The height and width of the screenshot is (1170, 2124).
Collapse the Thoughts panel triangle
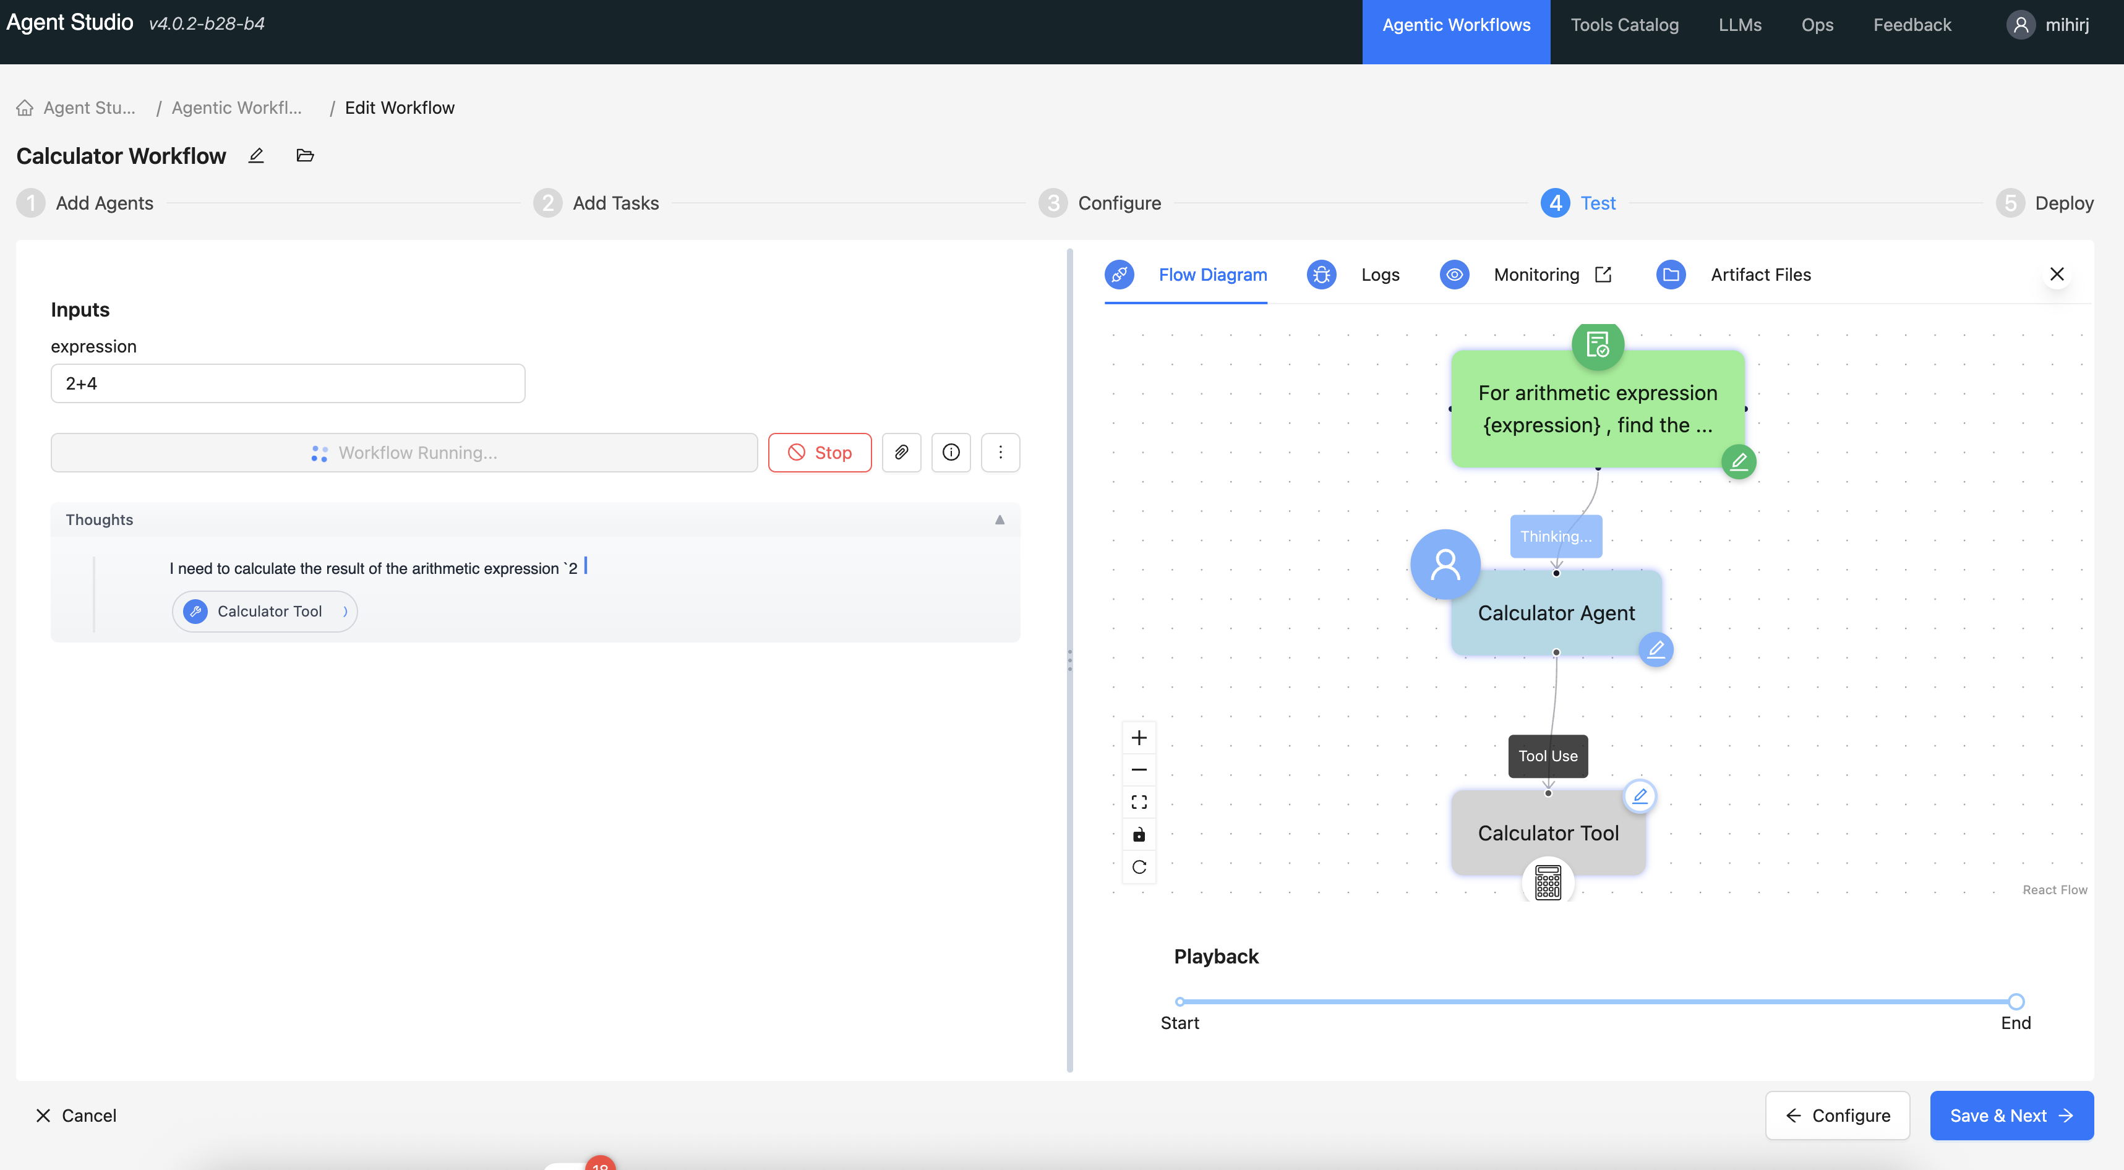1000,519
